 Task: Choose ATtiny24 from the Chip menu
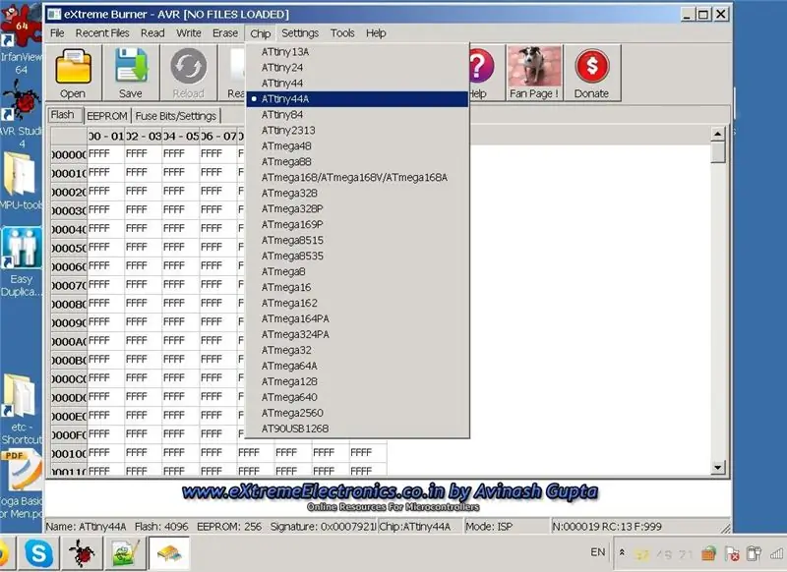click(357, 68)
